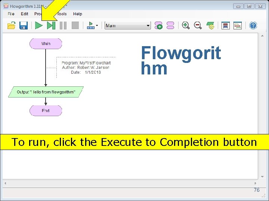269x201 pixels.
Task: Open the Help menu
Action: 78,14
